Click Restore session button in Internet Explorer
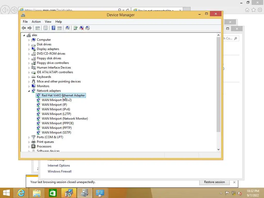The width and height of the screenshot is (264, 198). [x=214, y=182]
